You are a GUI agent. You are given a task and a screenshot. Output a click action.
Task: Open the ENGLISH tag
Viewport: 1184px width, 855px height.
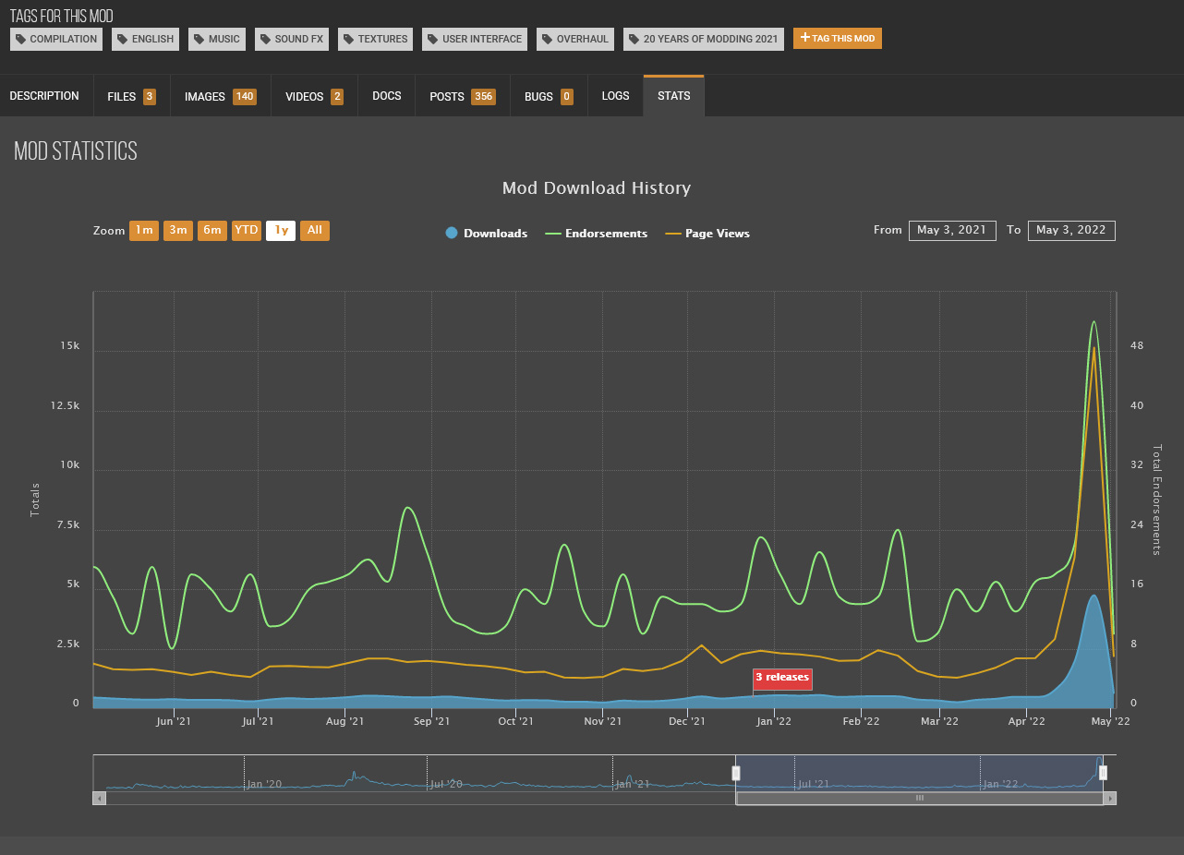point(146,39)
